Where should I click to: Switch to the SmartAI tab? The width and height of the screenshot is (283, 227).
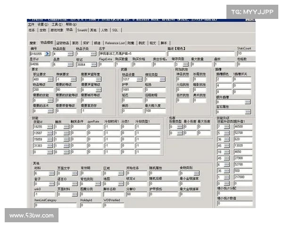coord(83,30)
